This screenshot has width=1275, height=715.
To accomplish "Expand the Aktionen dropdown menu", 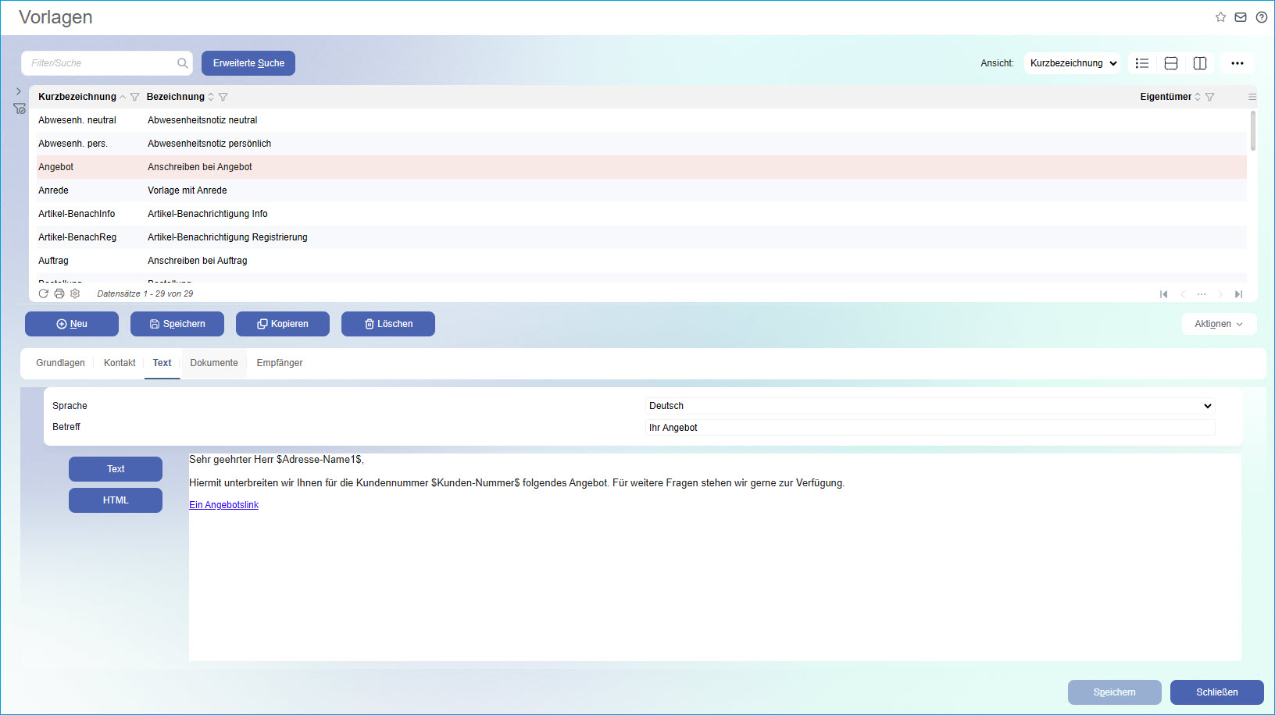I will (1218, 324).
